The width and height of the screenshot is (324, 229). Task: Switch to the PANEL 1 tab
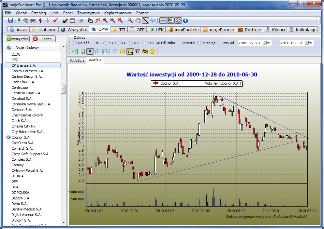77,61
